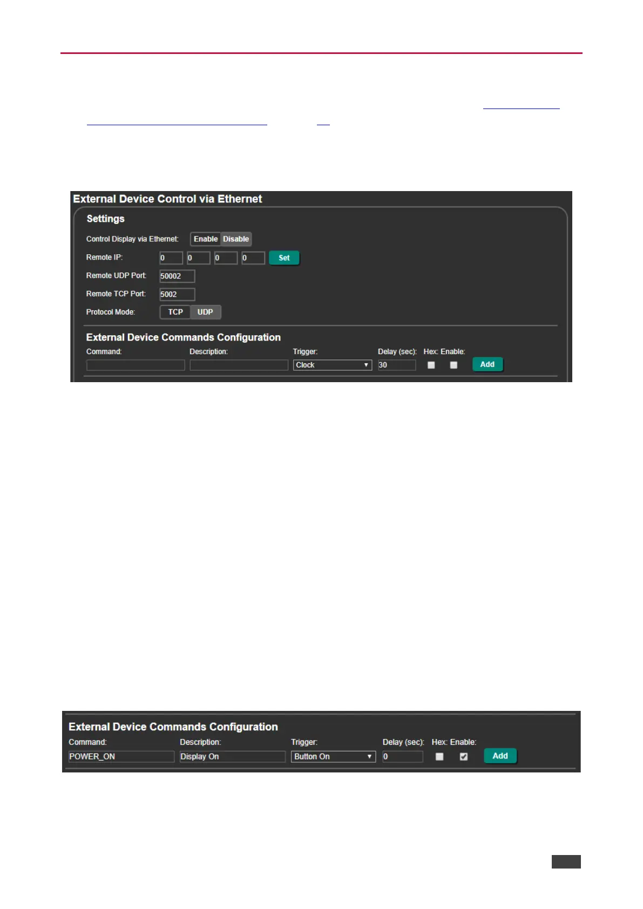Click Enable for Control Display via Ethernet

coord(206,239)
